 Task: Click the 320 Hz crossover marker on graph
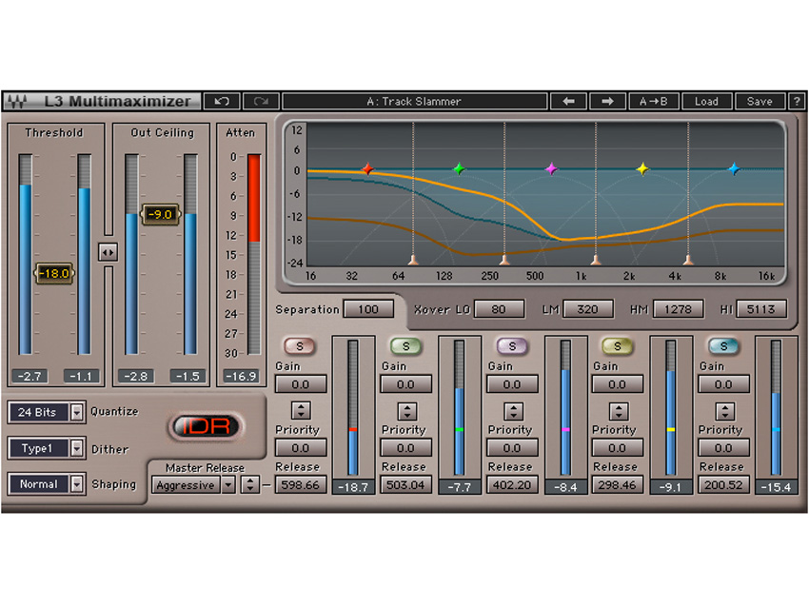click(x=504, y=260)
